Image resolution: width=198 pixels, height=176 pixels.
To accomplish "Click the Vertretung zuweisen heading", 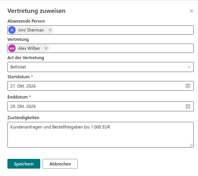I will pyautogui.click(x=36, y=11).
